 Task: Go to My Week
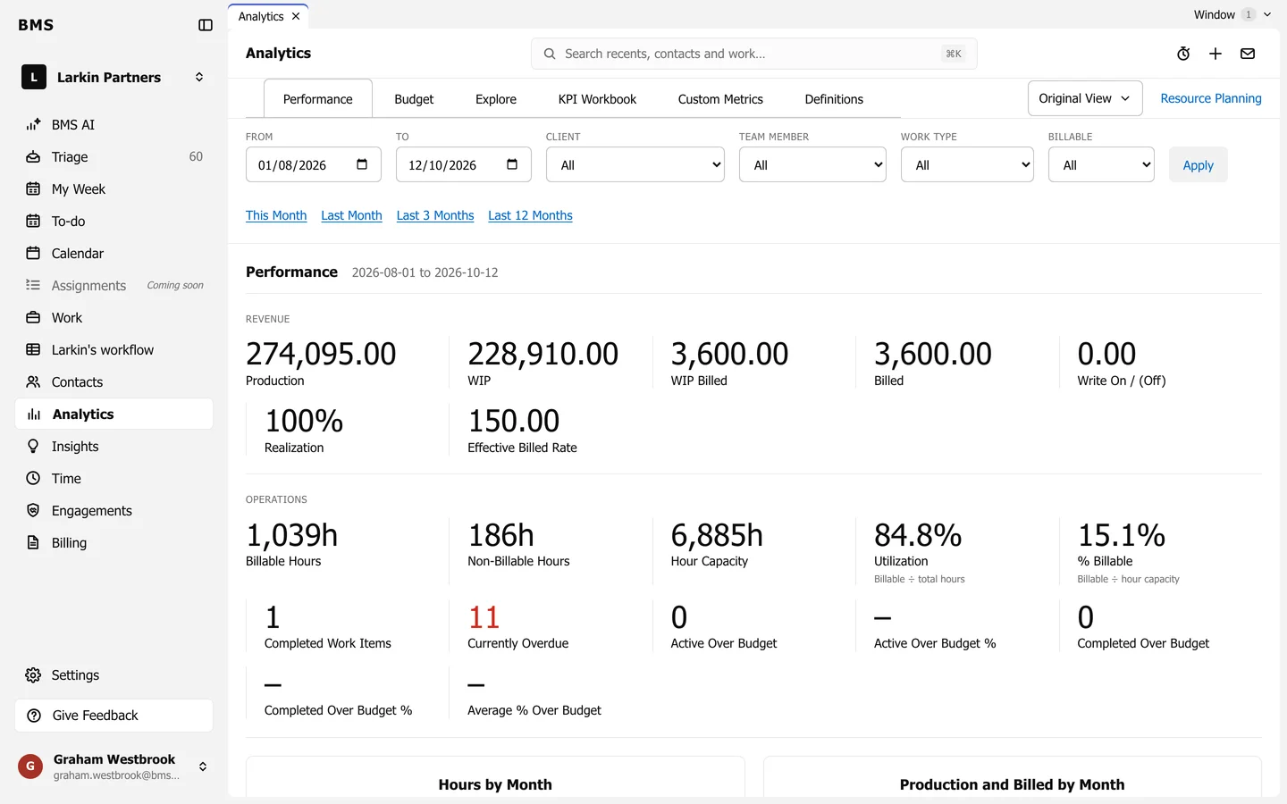click(x=114, y=189)
